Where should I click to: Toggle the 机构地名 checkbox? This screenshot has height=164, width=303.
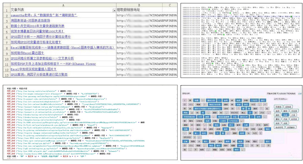287,93
